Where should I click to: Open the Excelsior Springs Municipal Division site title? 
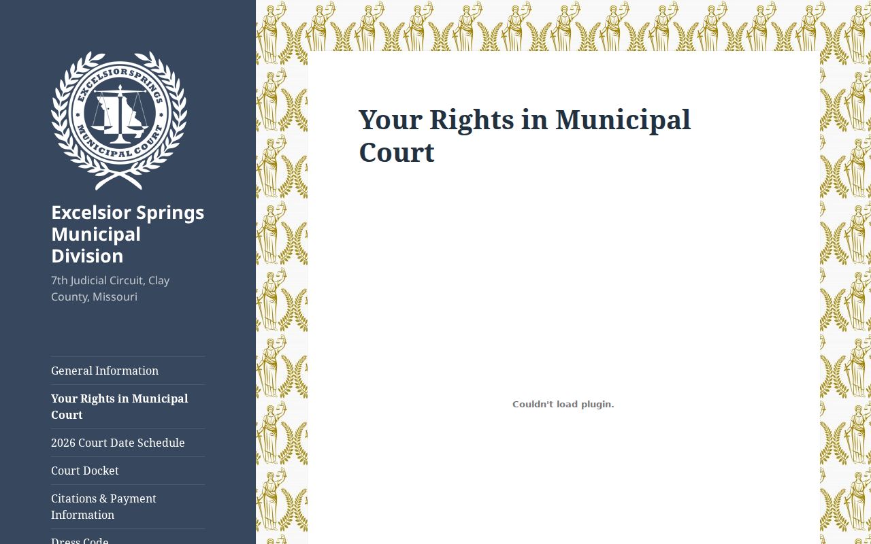tap(127, 234)
